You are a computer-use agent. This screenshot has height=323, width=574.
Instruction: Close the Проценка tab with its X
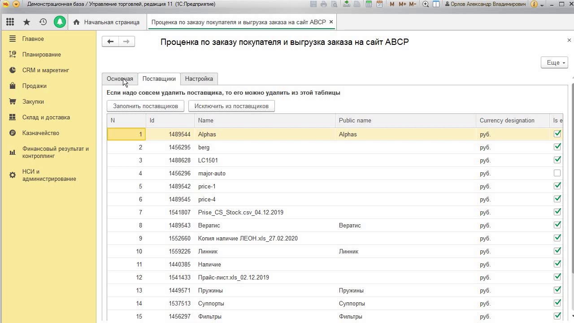coord(331,22)
